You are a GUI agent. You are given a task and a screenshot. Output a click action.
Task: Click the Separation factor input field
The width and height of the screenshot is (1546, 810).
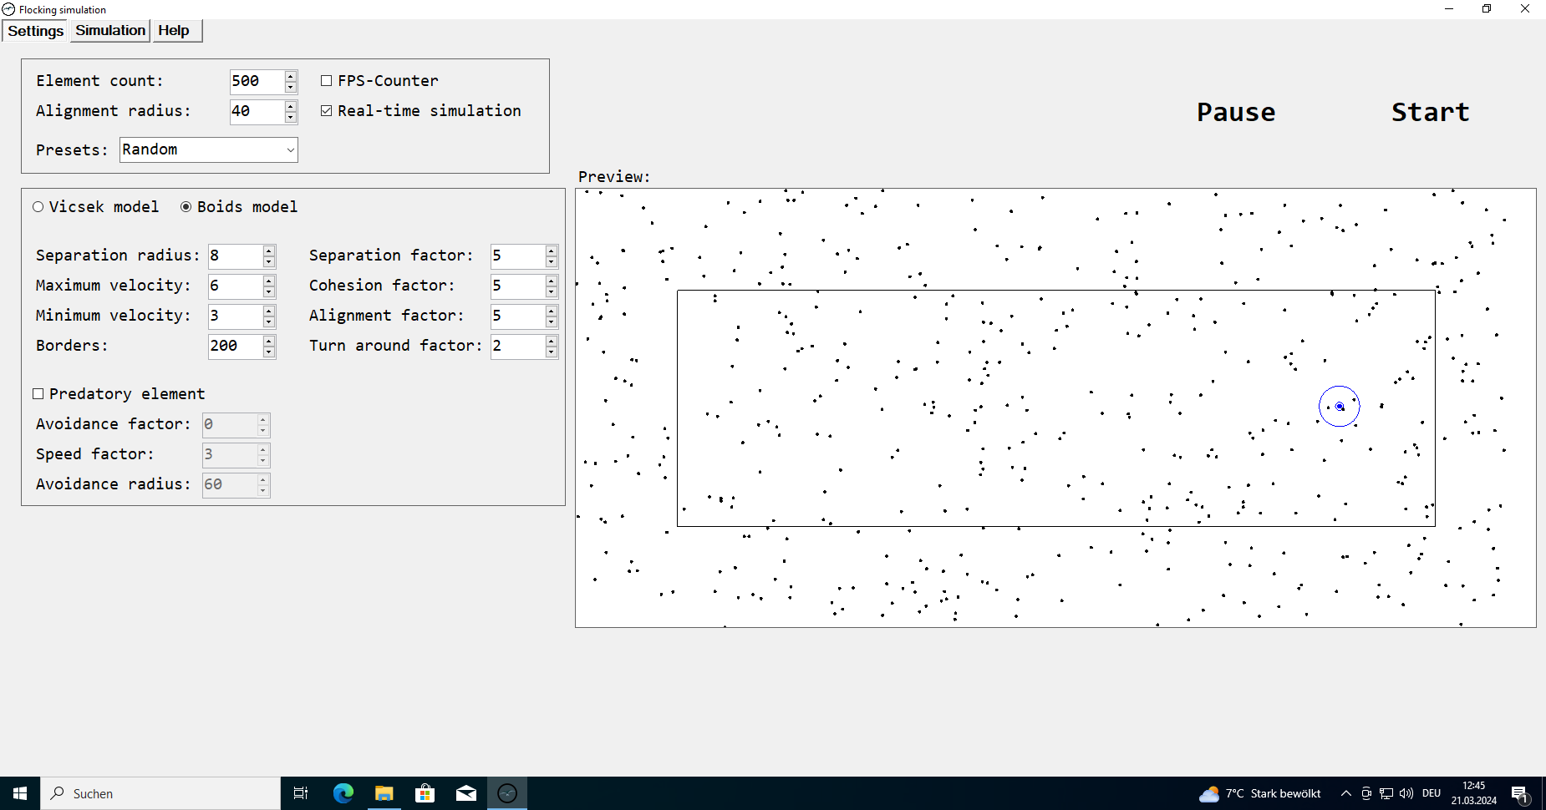[x=517, y=256]
